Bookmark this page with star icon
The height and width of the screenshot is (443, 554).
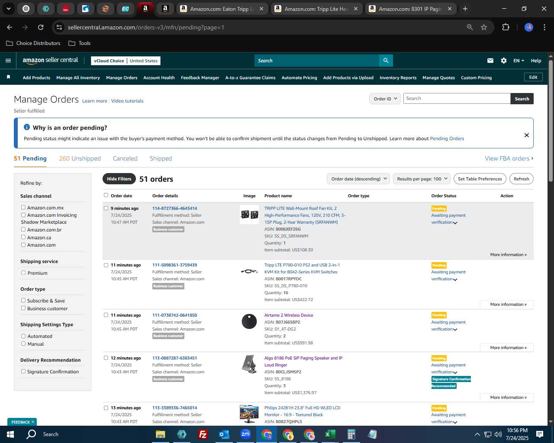pos(484,27)
